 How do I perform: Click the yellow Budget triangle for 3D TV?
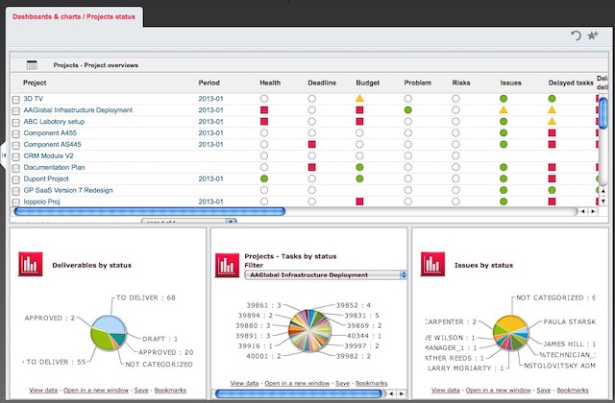click(x=359, y=98)
